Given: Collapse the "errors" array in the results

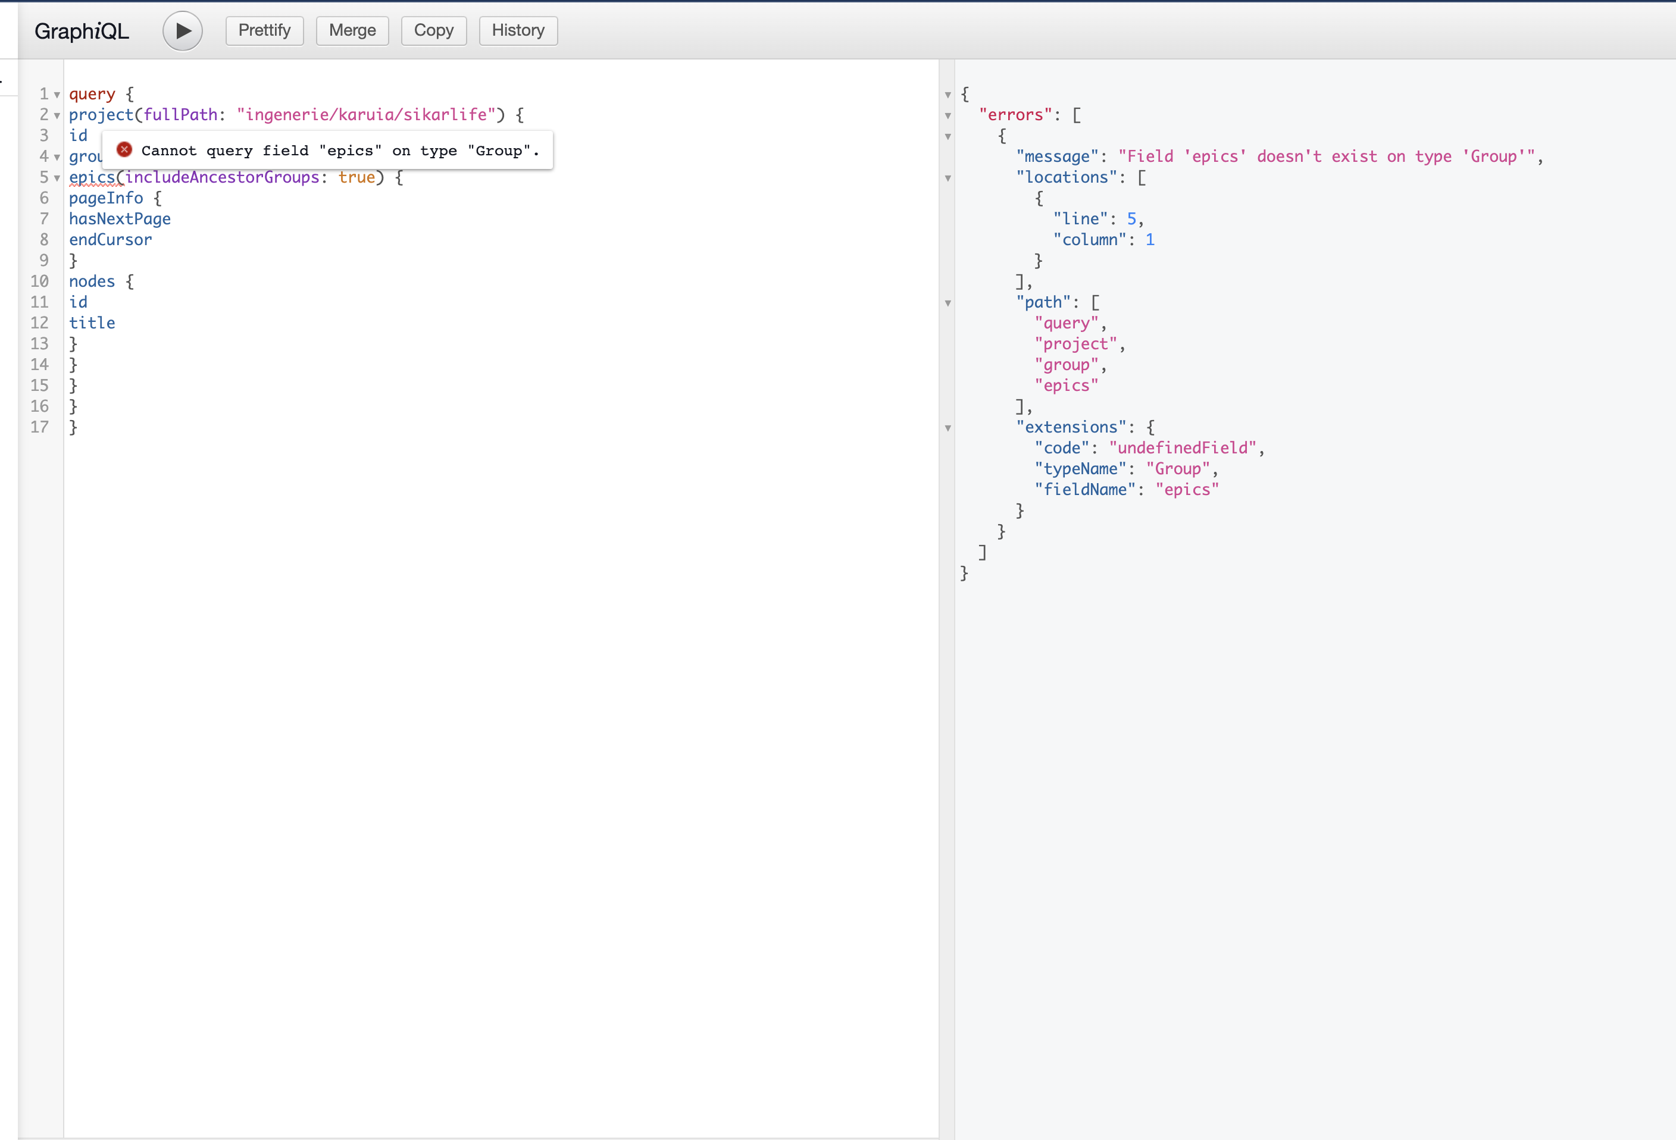Looking at the screenshot, I should [x=948, y=115].
